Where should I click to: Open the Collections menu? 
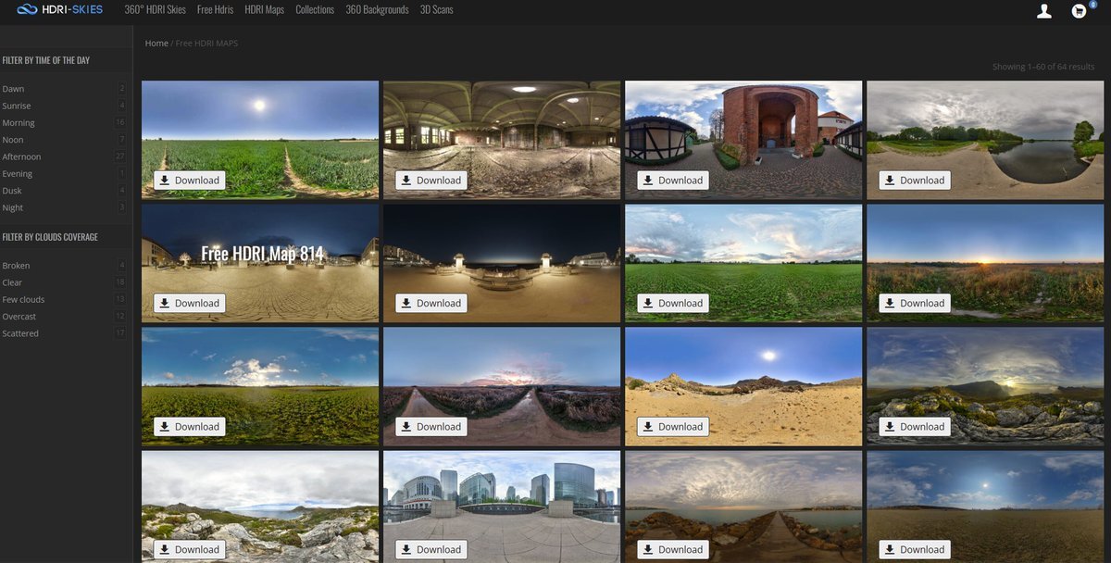[x=314, y=10]
